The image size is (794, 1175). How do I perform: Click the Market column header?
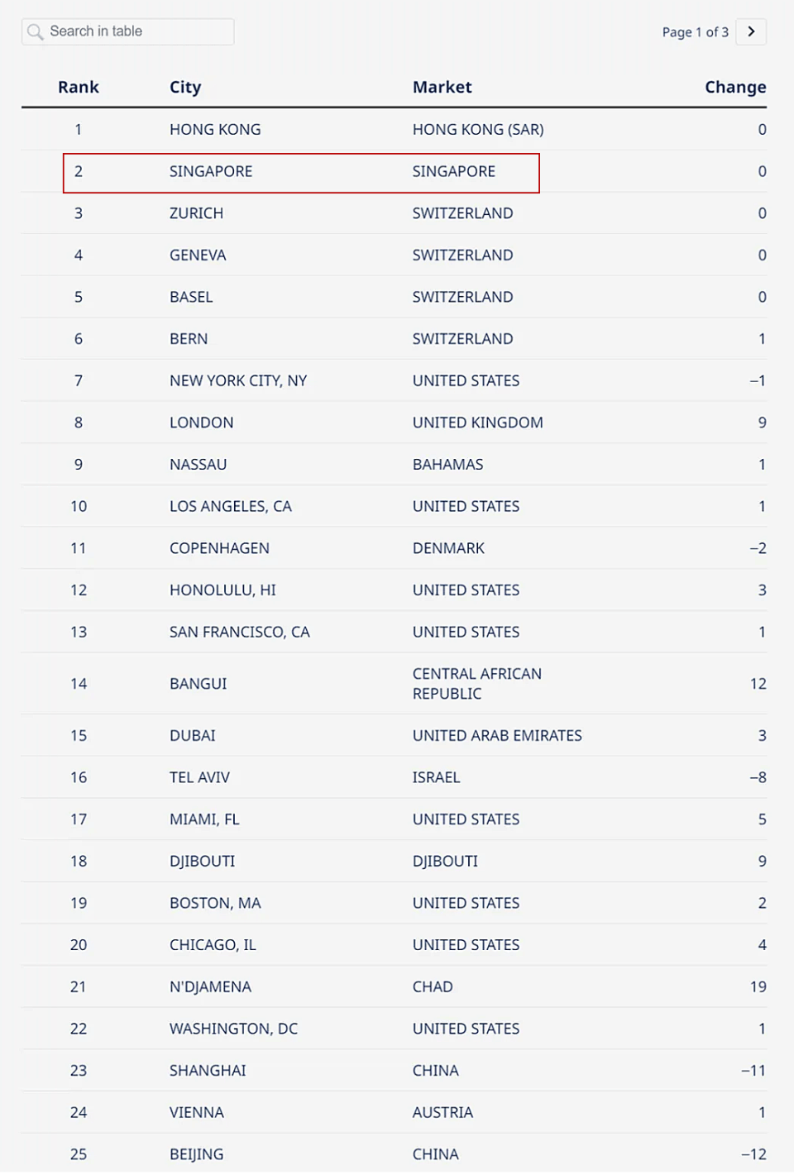442,87
